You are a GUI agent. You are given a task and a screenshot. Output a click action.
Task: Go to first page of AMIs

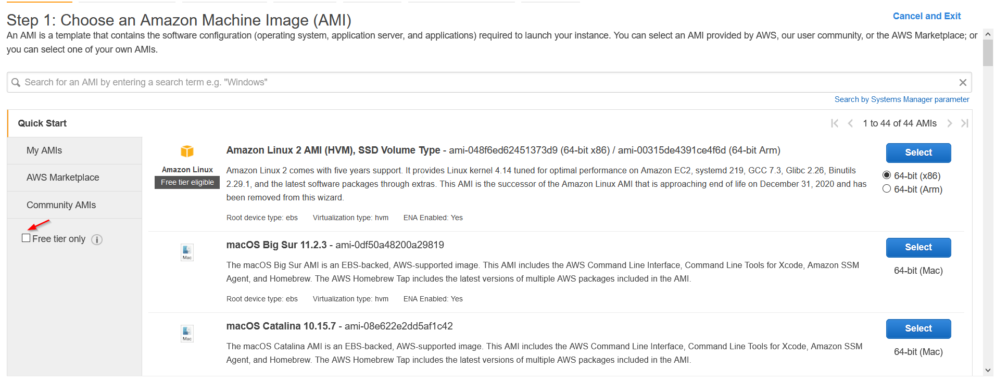[835, 123]
